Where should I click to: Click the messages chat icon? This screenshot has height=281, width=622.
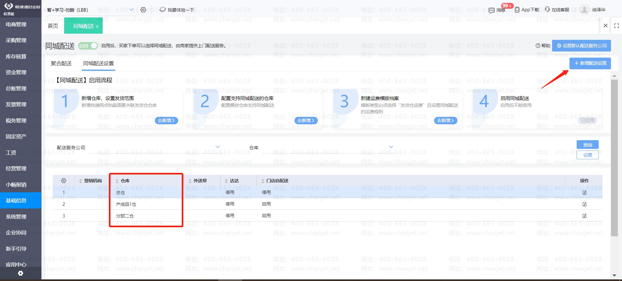coord(491,10)
